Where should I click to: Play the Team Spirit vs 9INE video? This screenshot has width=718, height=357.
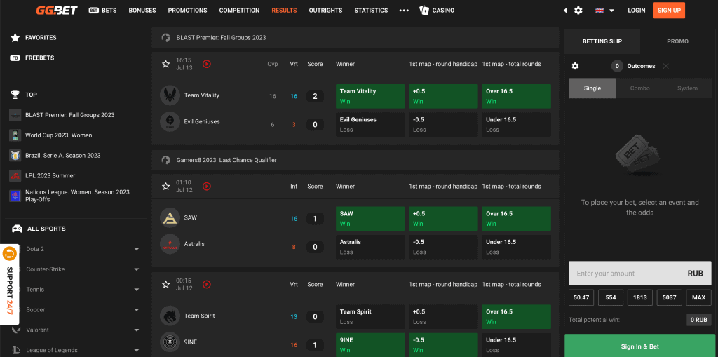point(207,285)
